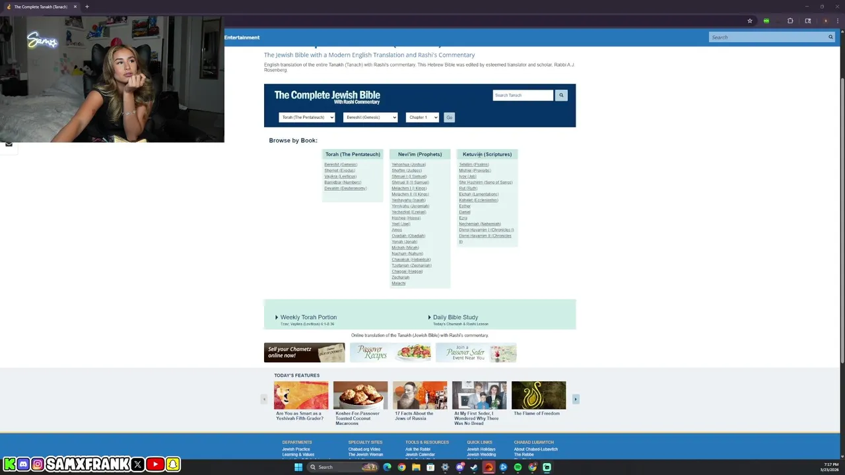
Task: Open Are You as Smart as Yeshivah Fifth Grader
Action: (x=301, y=402)
